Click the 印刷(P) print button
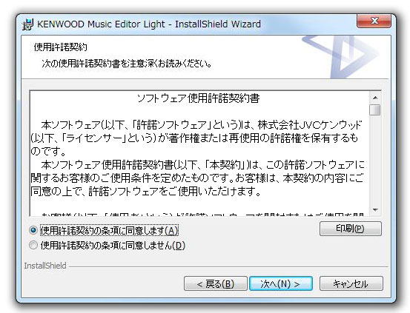The height and width of the screenshot is (313, 410). [x=351, y=229]
